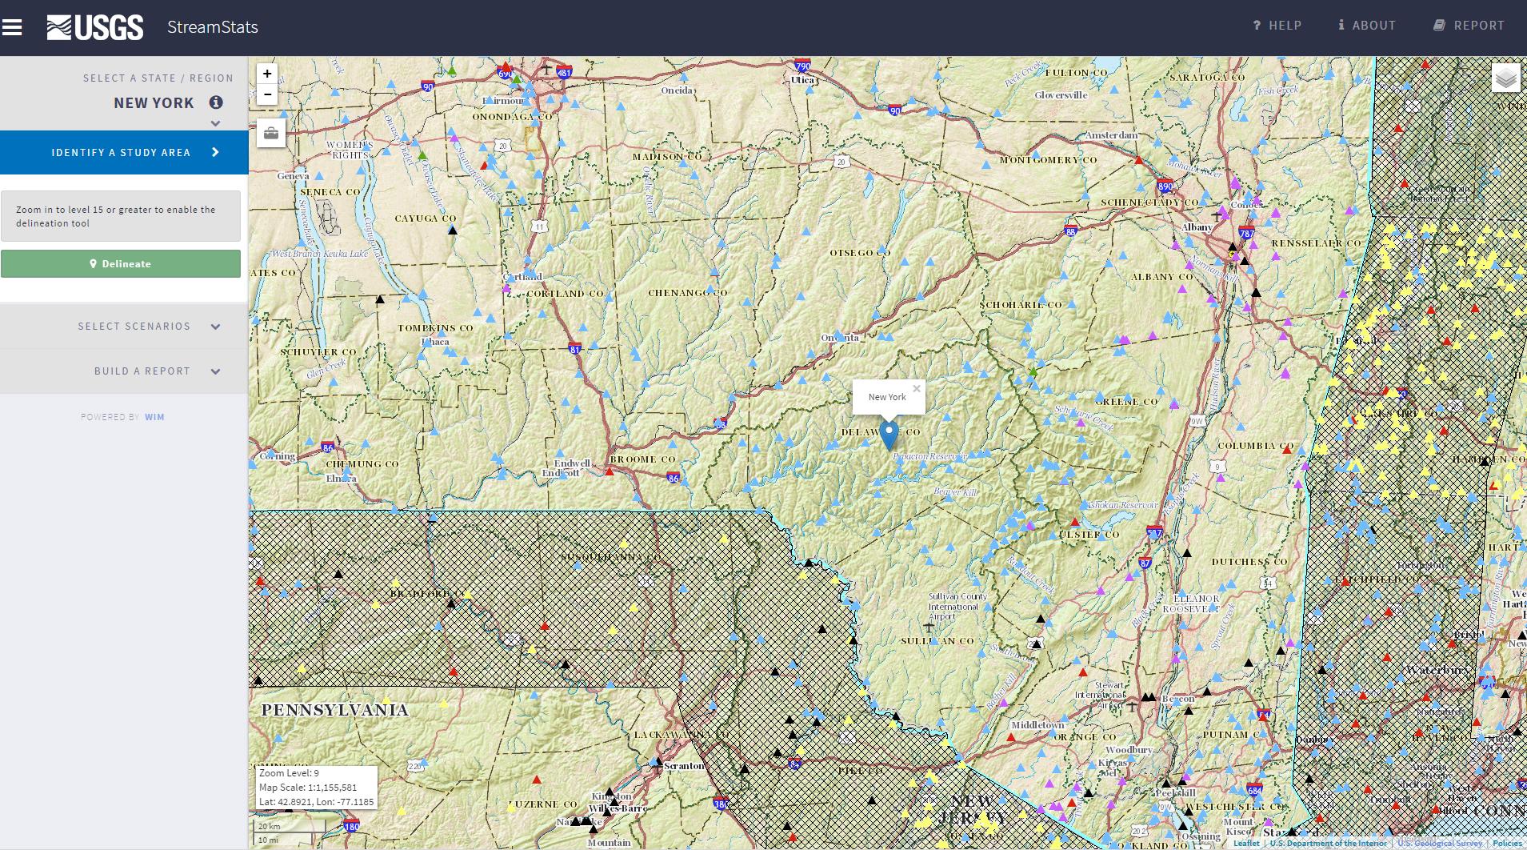
Task: Expand the Select a State / Region chevron
Action: (x=215, y=123)
